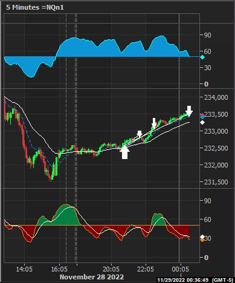
Task: Click the 0 label on the bottom oscillator panel
Action: coord(206,258)
